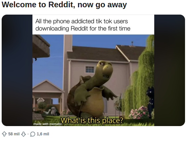Viewport: 189px width, 141px height.
Task: Upvote the post with the up arrow
Action: [4, 134]
